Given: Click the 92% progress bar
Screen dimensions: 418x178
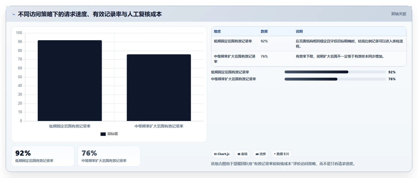Looking at the screenshot, I should point(335,72).
